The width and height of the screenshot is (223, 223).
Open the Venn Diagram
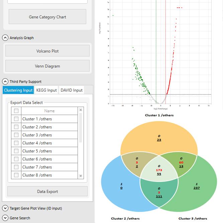(47, 66)
